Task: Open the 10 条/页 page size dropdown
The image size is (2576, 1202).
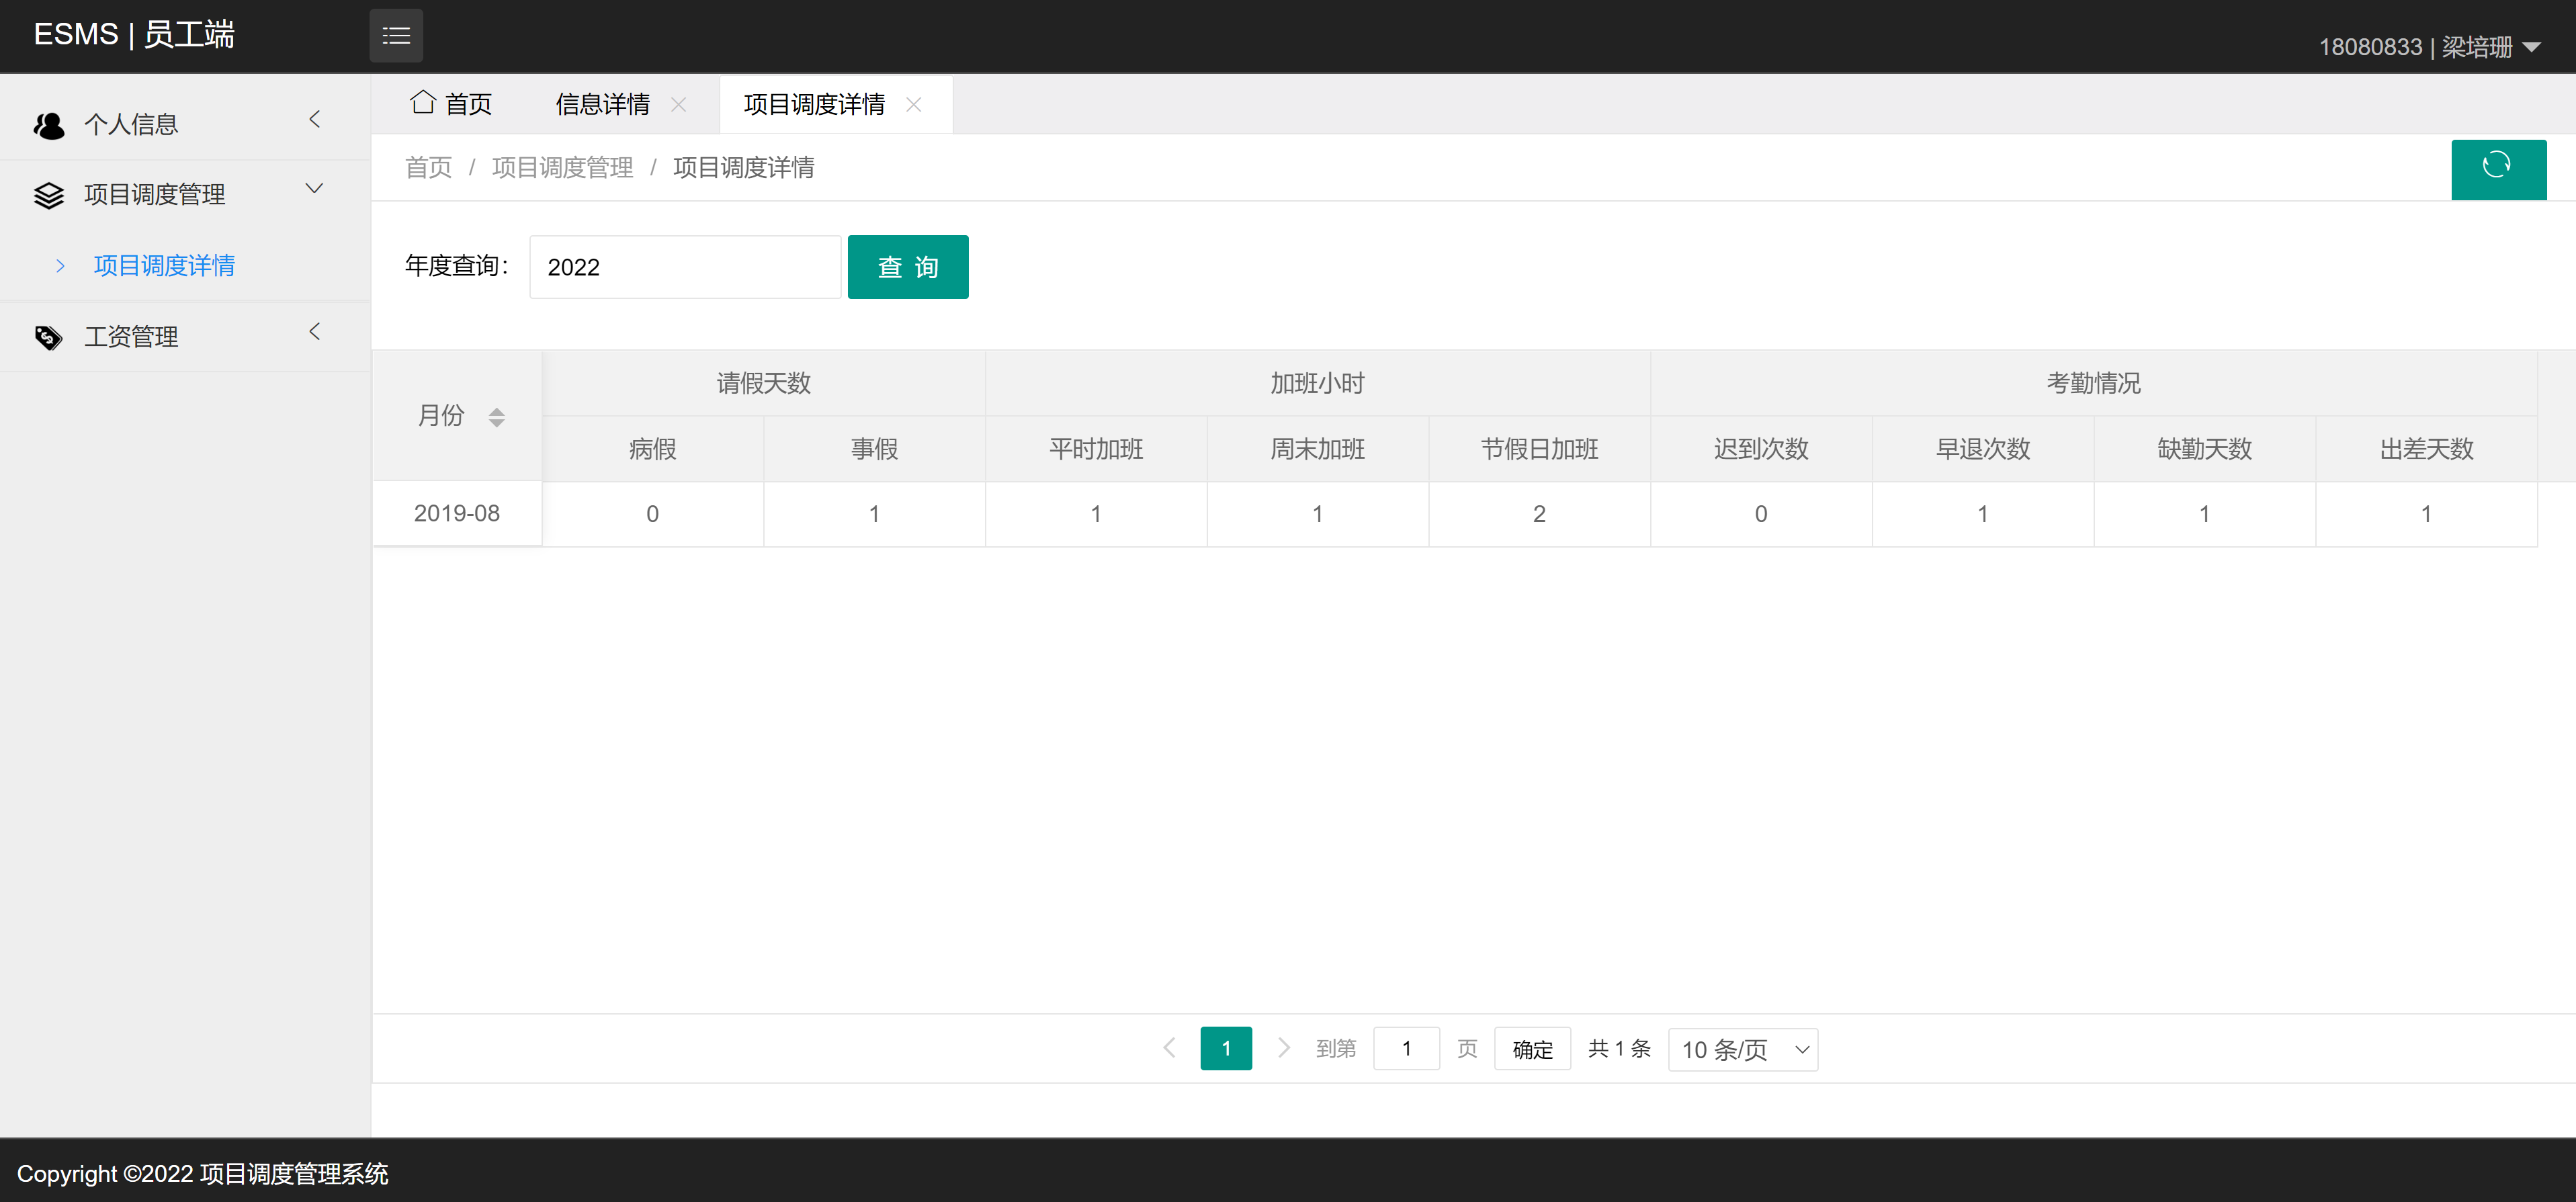Action: 1743,1049
